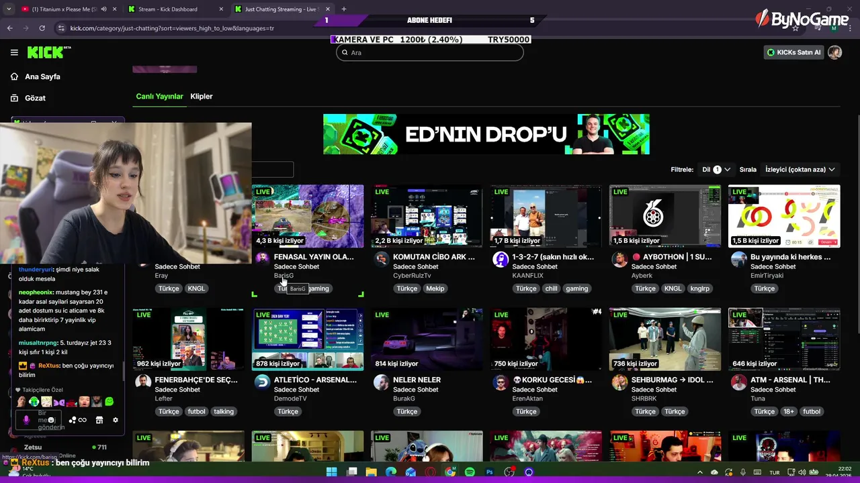
Task: Open File Explorer from the taskbar
Action: click(371, 472)
